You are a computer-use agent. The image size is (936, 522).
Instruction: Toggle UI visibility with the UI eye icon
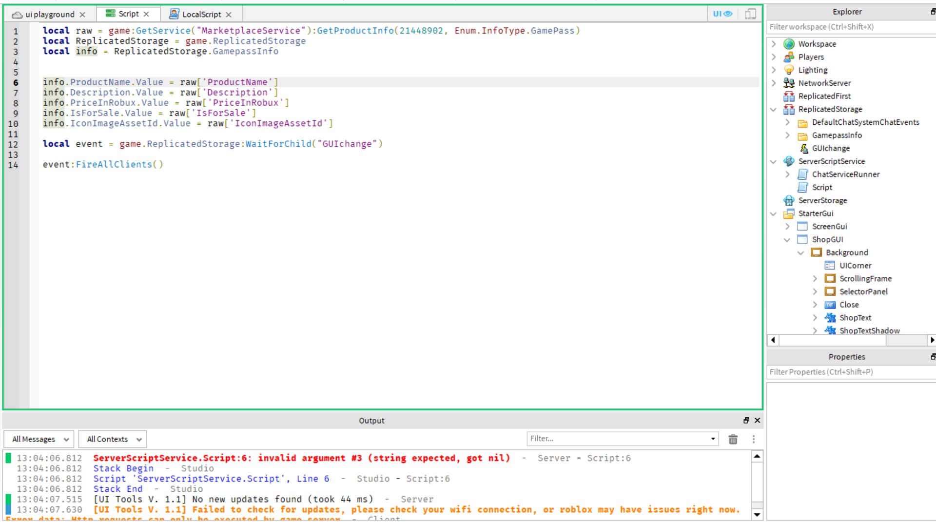[722, 14]
